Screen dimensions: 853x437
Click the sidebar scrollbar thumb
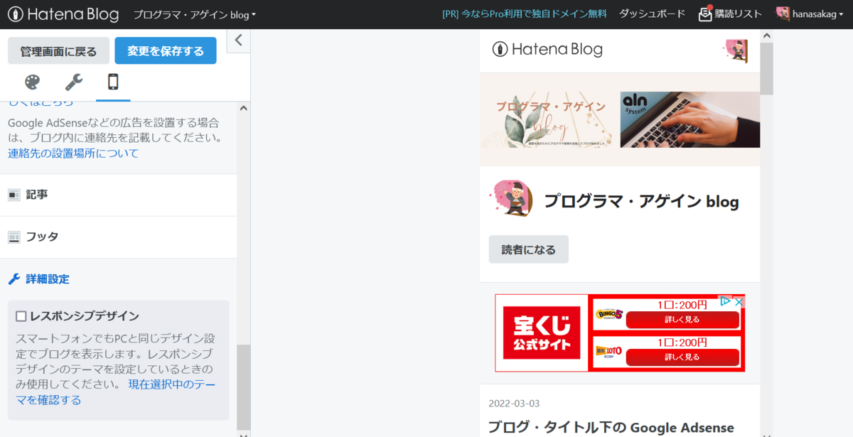(244, 387)
